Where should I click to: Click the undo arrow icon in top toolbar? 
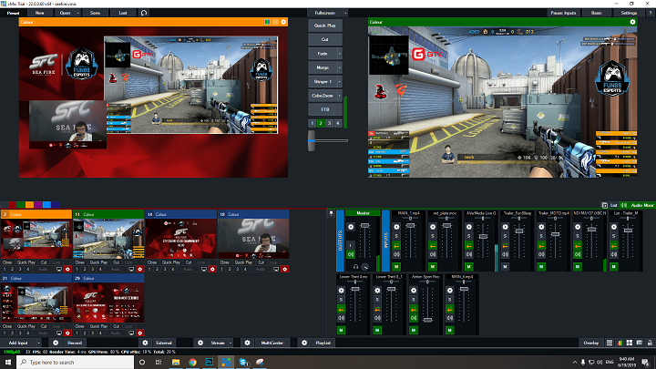[144, 13]
